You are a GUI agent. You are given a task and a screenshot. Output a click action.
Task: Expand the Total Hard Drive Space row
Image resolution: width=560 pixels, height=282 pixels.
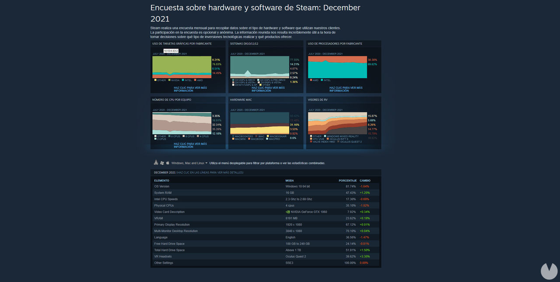click(266, 250)
